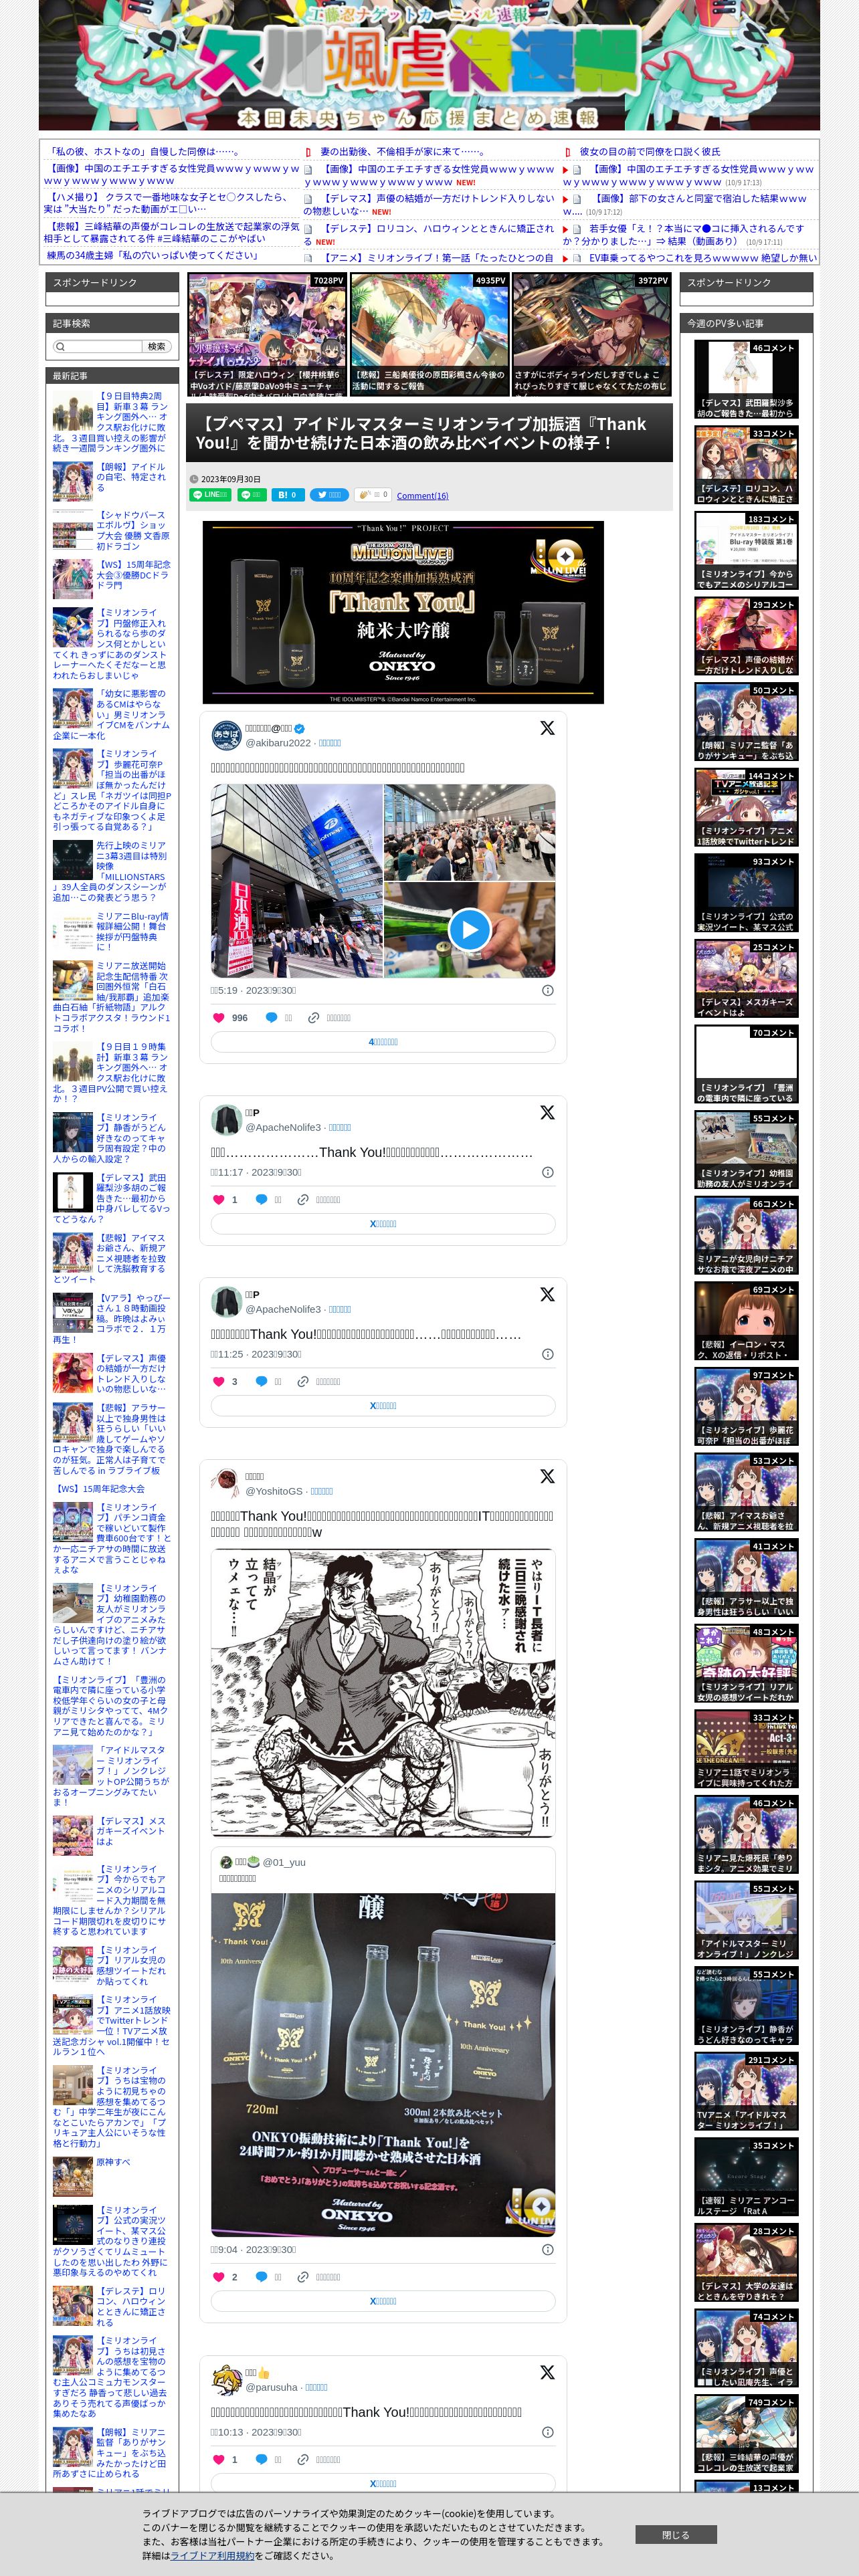
Task: Click the X logo on the 11:17 ApacheNolife3 tweet
Action: [x=547, y=1113]
